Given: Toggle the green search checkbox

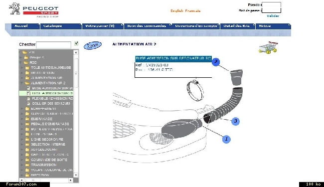Looking at the screenshot, I should tap(76, 43).
